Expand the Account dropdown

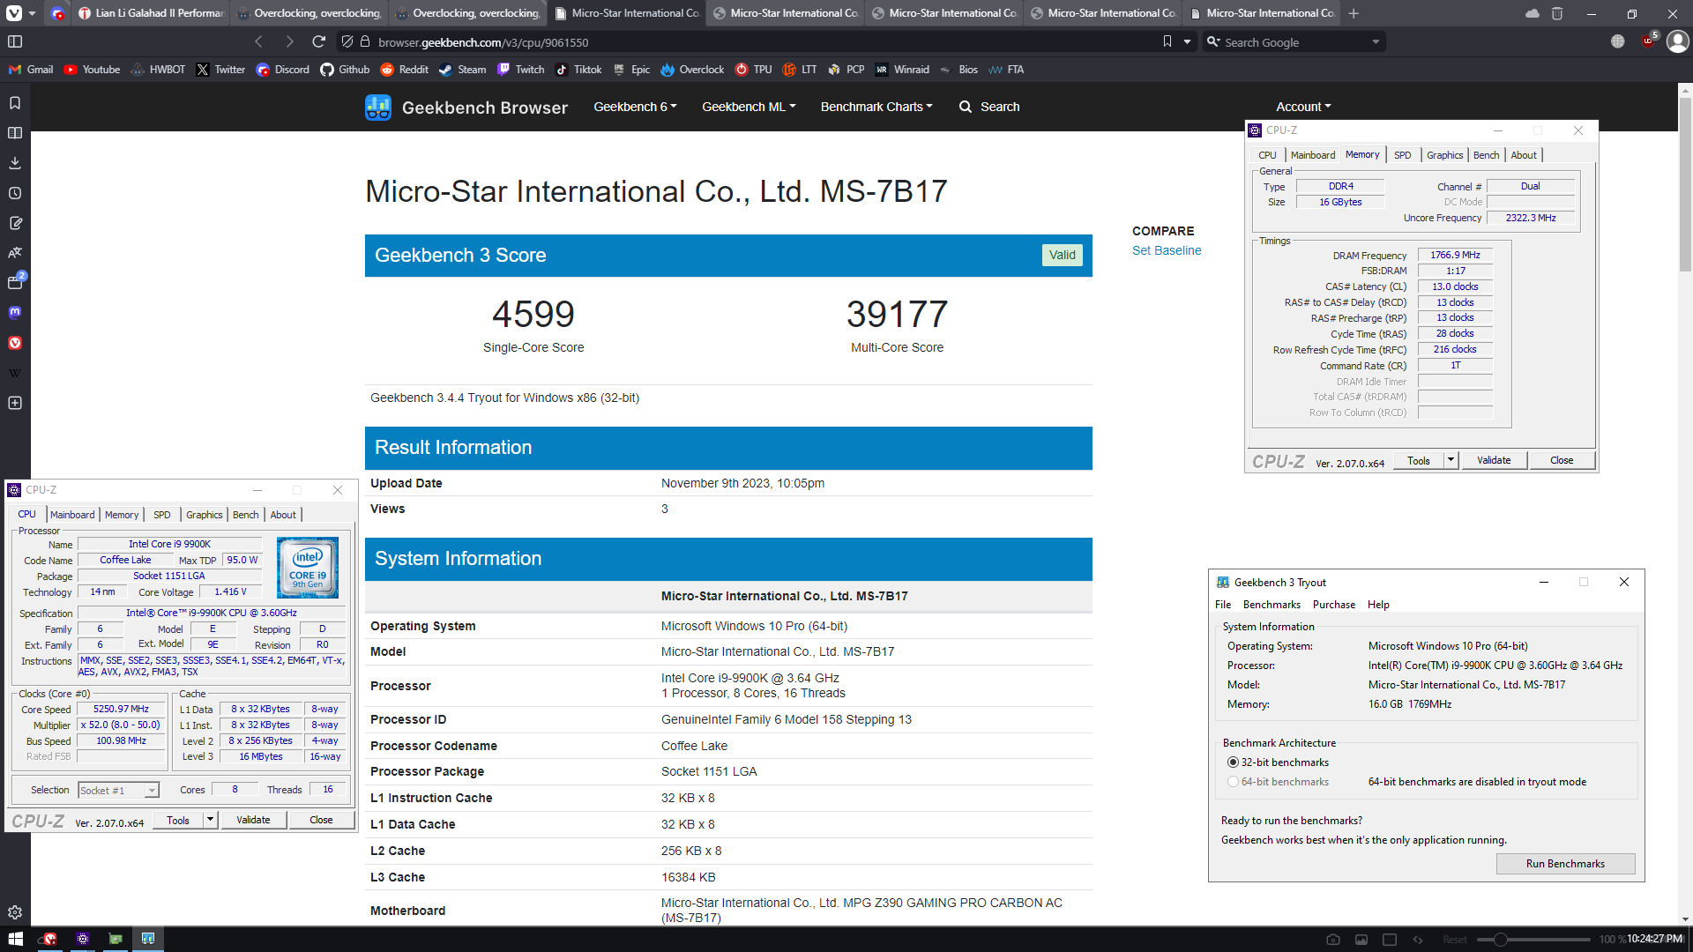point(1303,107)
